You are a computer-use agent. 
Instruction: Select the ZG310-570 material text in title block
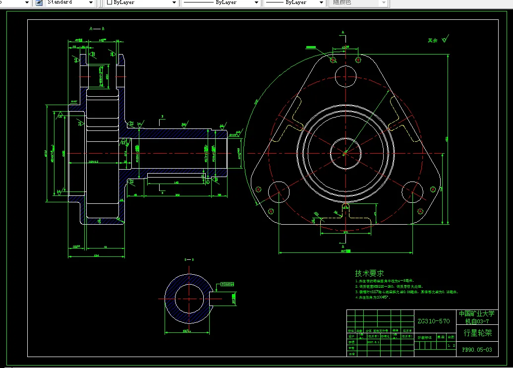(434, 321)
